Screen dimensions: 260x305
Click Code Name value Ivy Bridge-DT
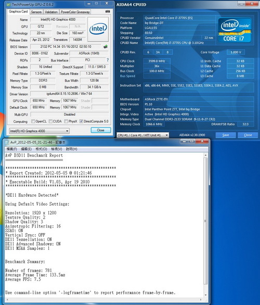(x=179, y=23)
